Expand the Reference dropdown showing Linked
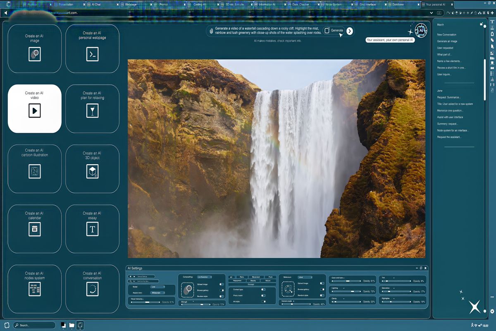This screenshot has height=331, width=496. tap(306, 277)
